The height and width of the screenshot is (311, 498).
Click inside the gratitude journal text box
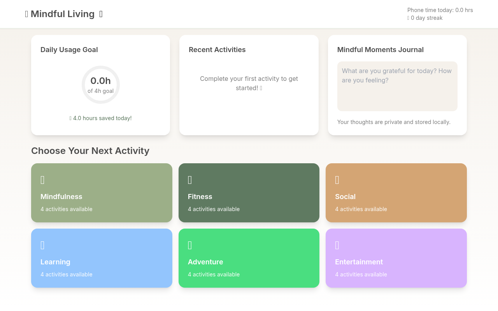(397, 86)
